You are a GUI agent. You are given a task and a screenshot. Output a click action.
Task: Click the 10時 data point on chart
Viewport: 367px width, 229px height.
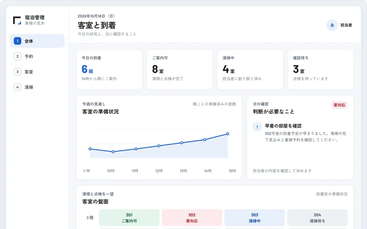(x=113, y=152)
